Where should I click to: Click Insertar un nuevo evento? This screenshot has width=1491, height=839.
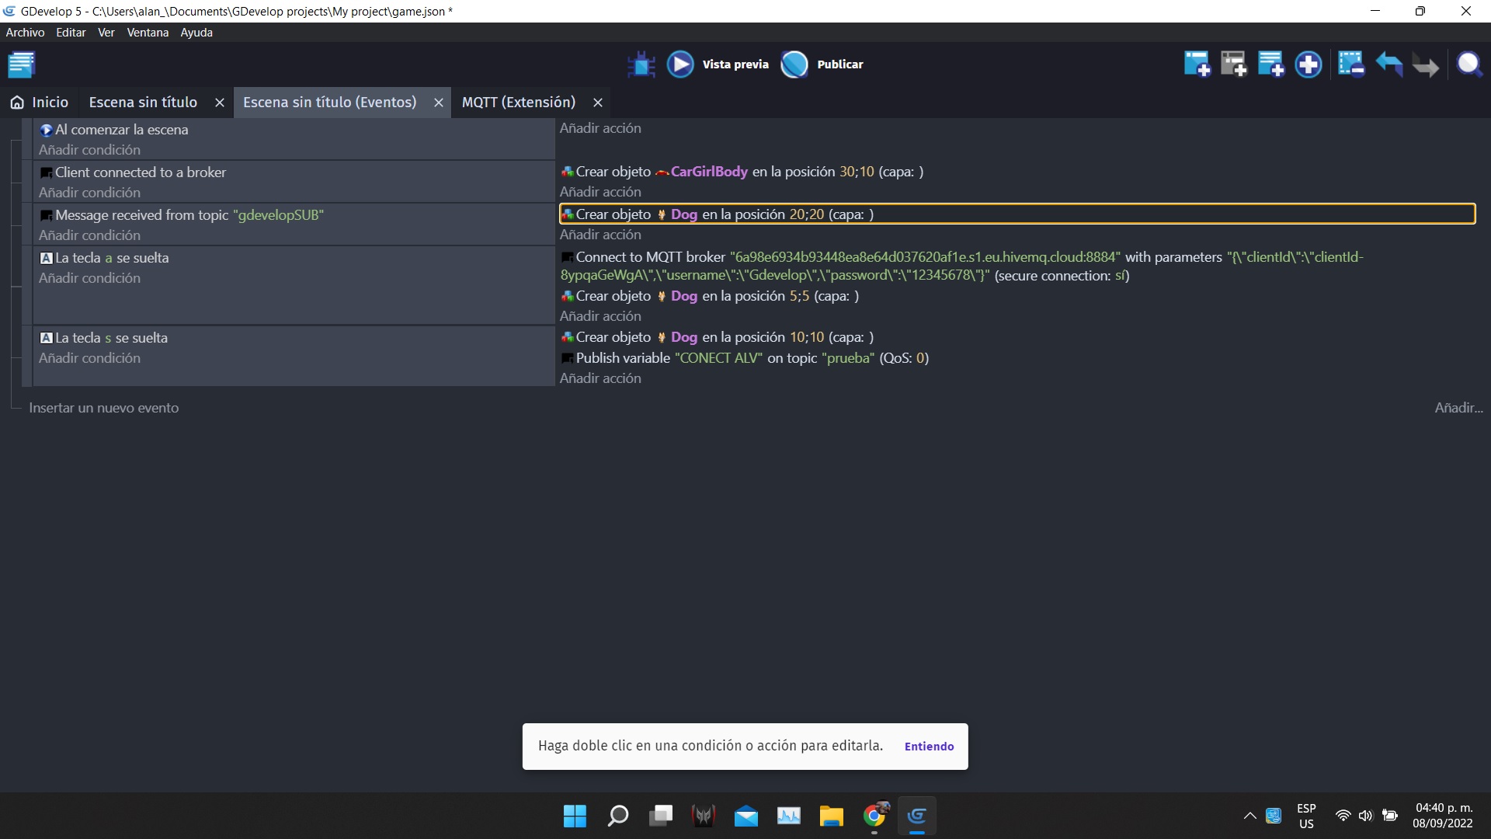pos(104,408)
